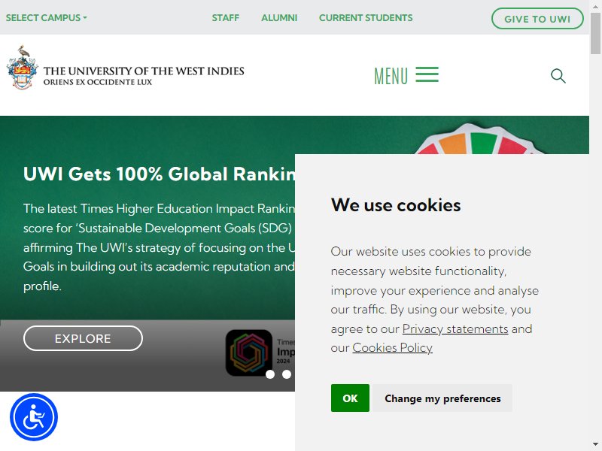This screenshot has height=451, width=602.
Task: Accept cookies with OK button
Action: click(350, 398)
